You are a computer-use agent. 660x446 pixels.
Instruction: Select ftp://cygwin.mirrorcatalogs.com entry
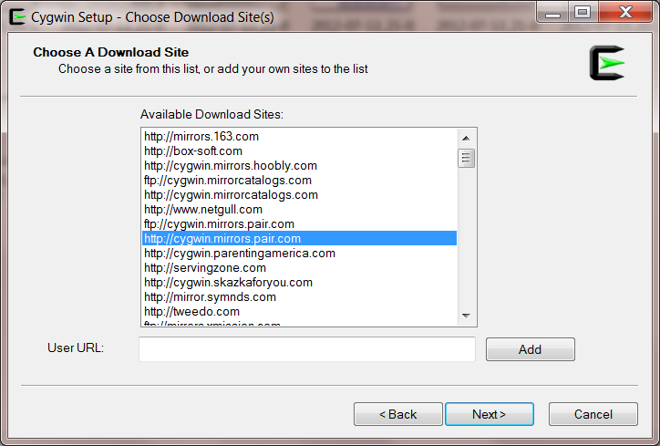[x=299, y=181]
